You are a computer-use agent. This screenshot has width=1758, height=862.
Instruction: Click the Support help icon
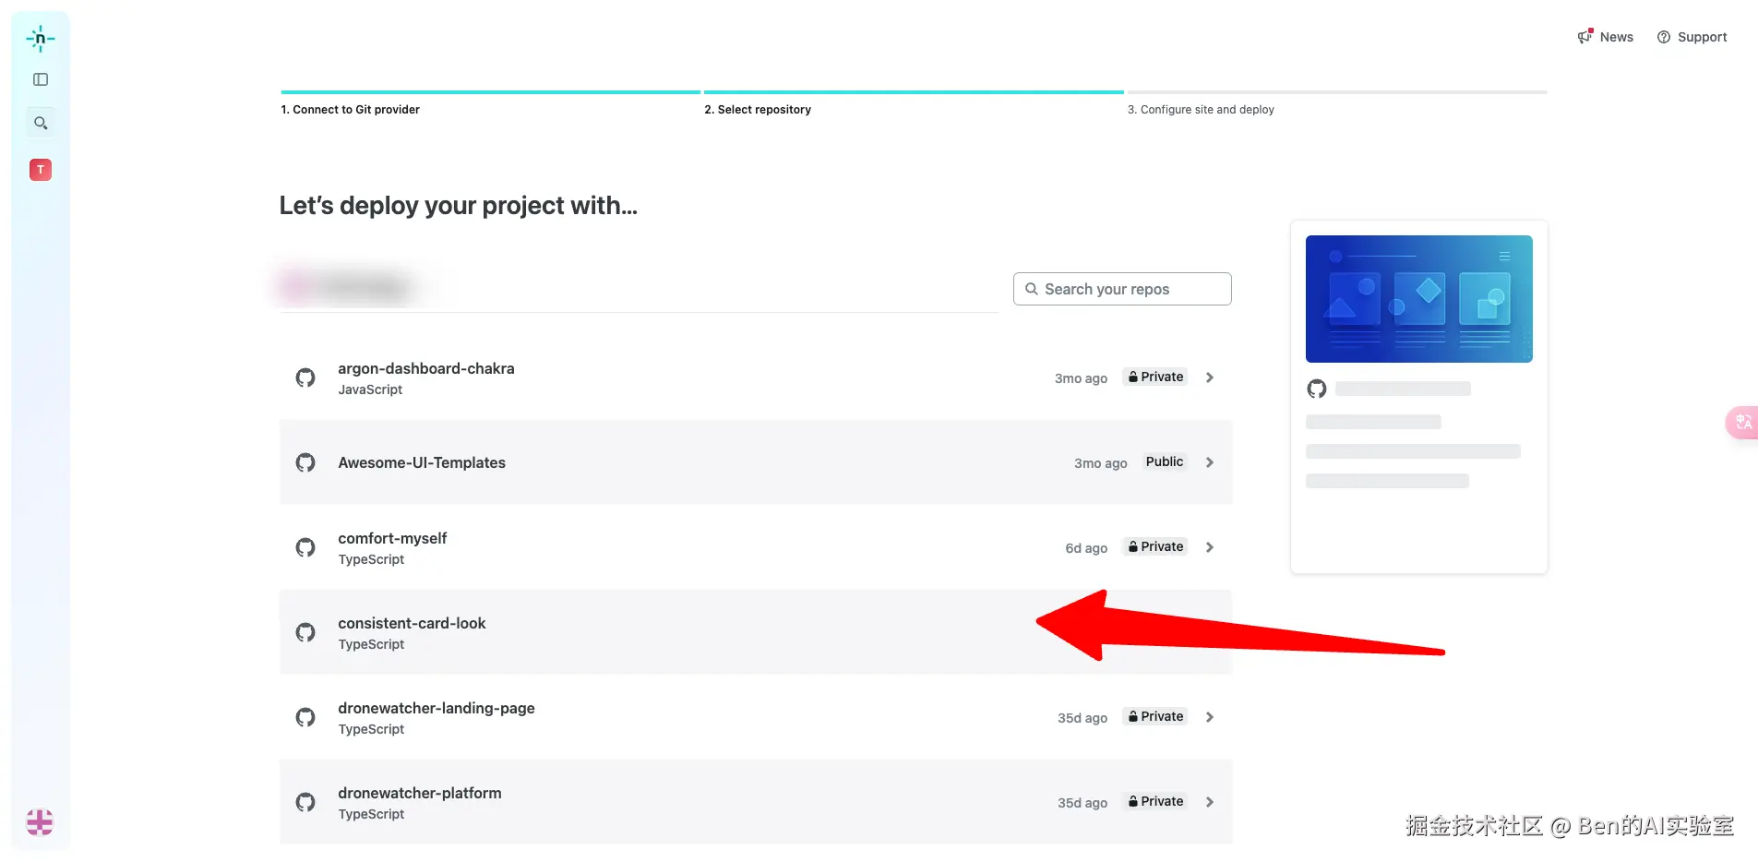tap(1664, 37)
